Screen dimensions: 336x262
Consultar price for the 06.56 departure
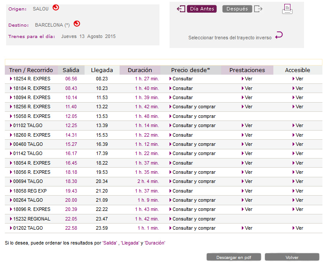click(181, 79)
